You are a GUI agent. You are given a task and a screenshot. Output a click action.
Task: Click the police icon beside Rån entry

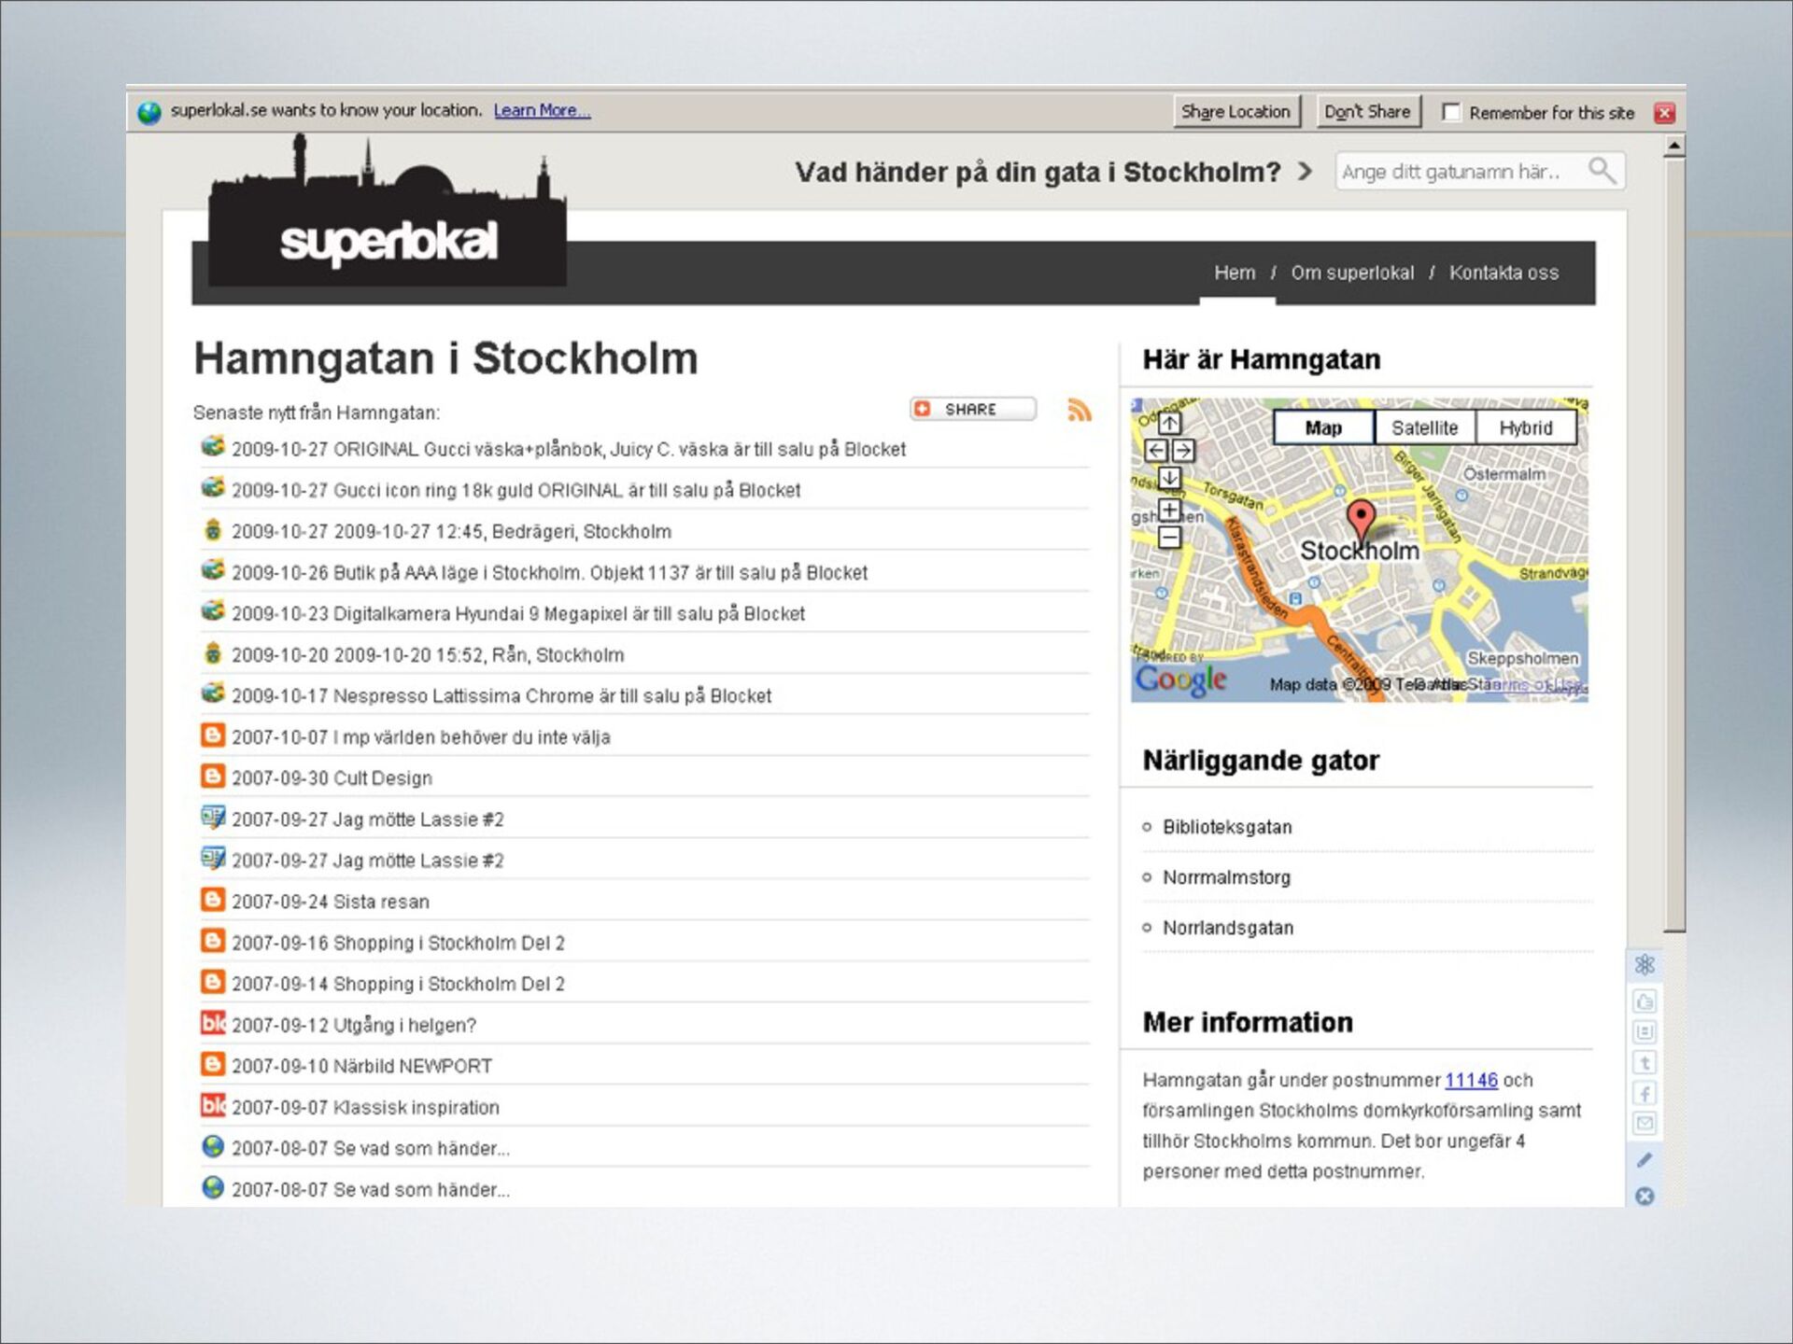[213, 652]
